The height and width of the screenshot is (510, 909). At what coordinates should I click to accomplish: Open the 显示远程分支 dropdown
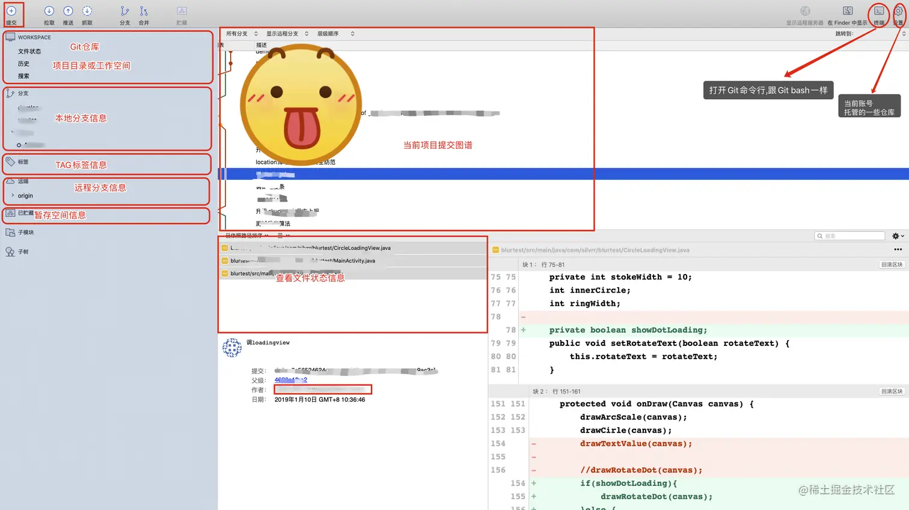pos(287,34)
